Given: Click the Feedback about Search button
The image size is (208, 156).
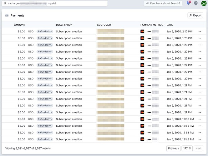Looking at the screenshot, I should [x=163, y=3].
